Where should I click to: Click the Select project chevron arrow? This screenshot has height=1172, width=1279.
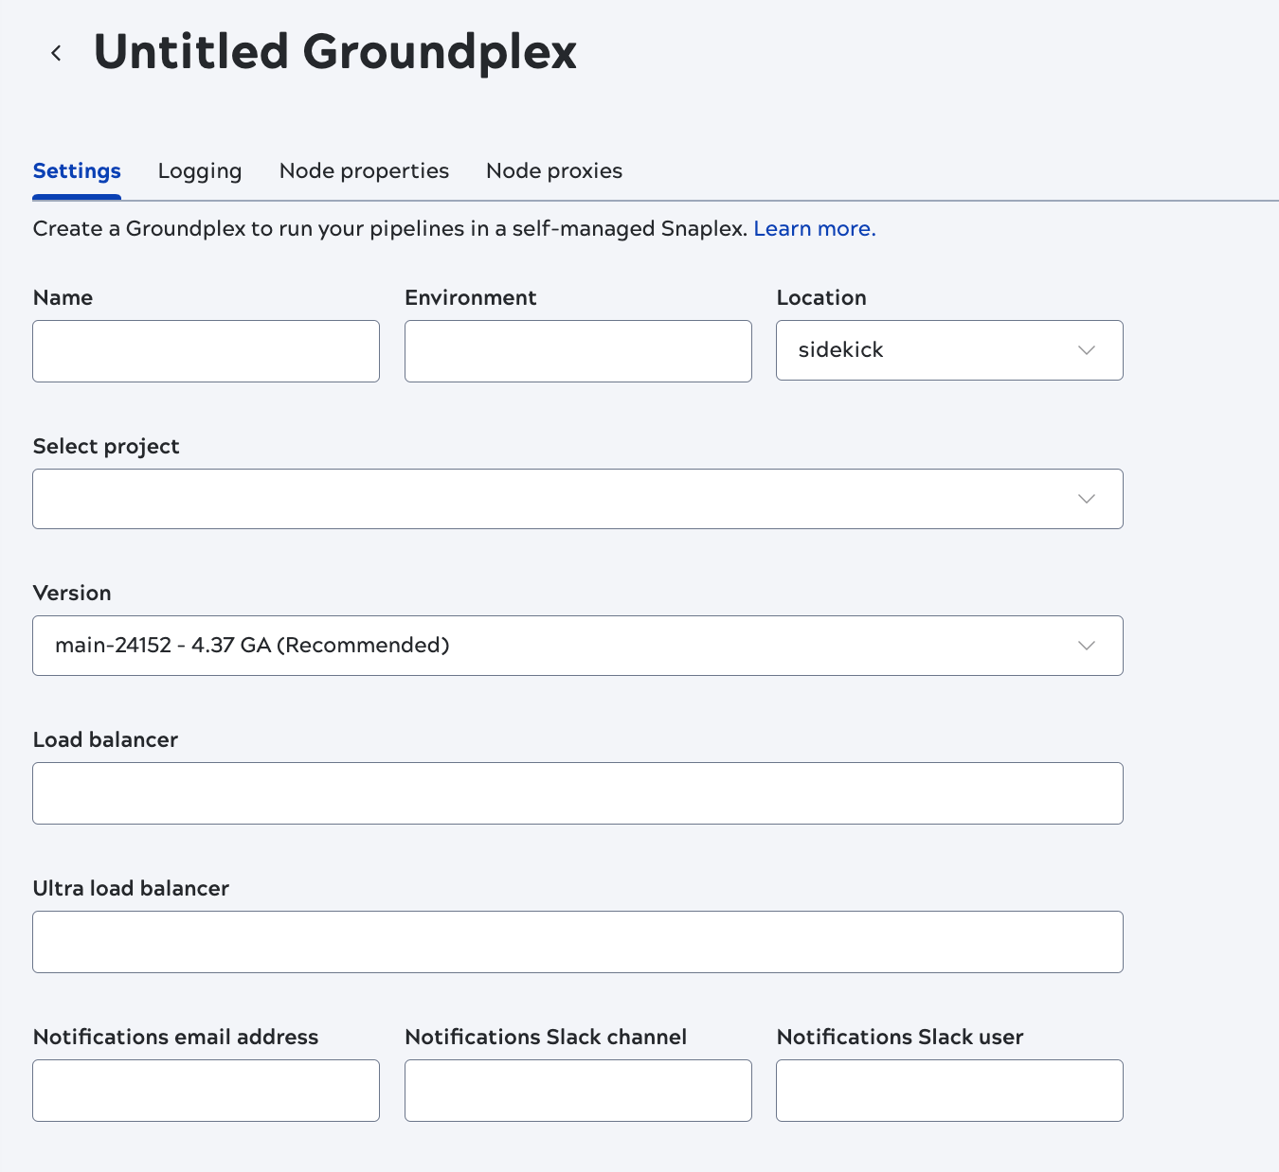point(1086,499)
